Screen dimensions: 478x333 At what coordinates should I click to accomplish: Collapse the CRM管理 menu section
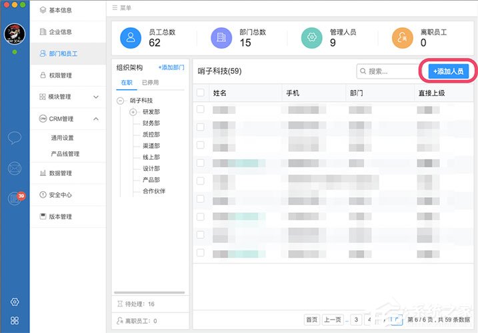pyautogui.click(x=95, y=119)
